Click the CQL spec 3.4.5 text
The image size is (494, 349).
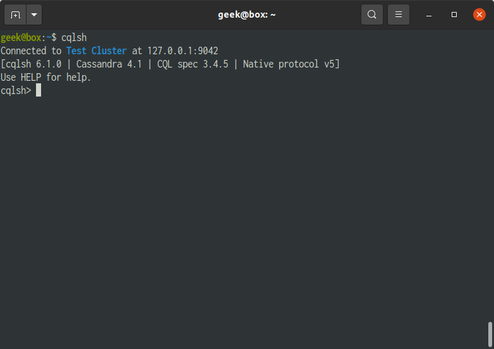coord(193,64)
